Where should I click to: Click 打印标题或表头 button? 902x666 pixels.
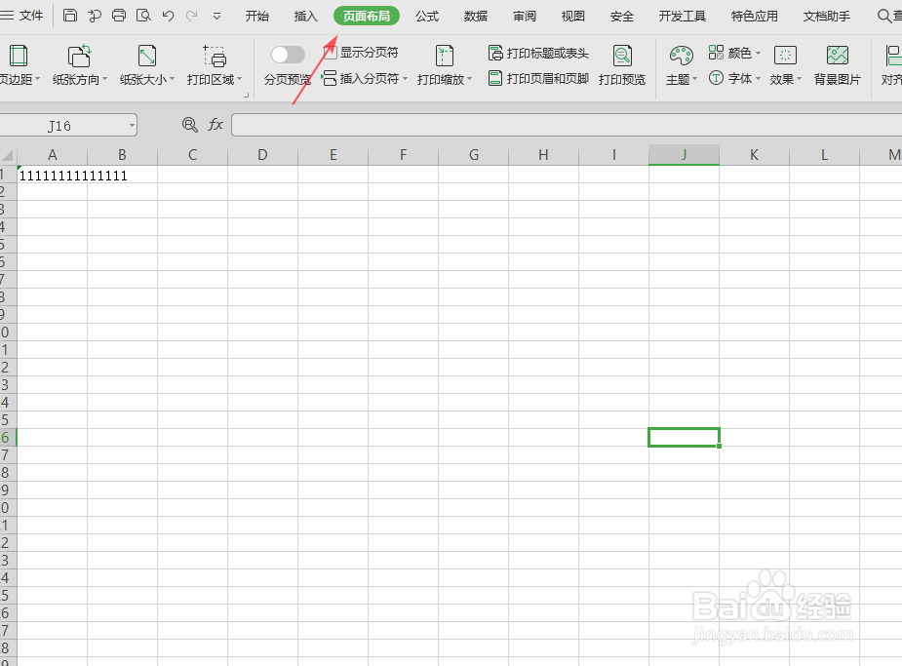point(538,53)
